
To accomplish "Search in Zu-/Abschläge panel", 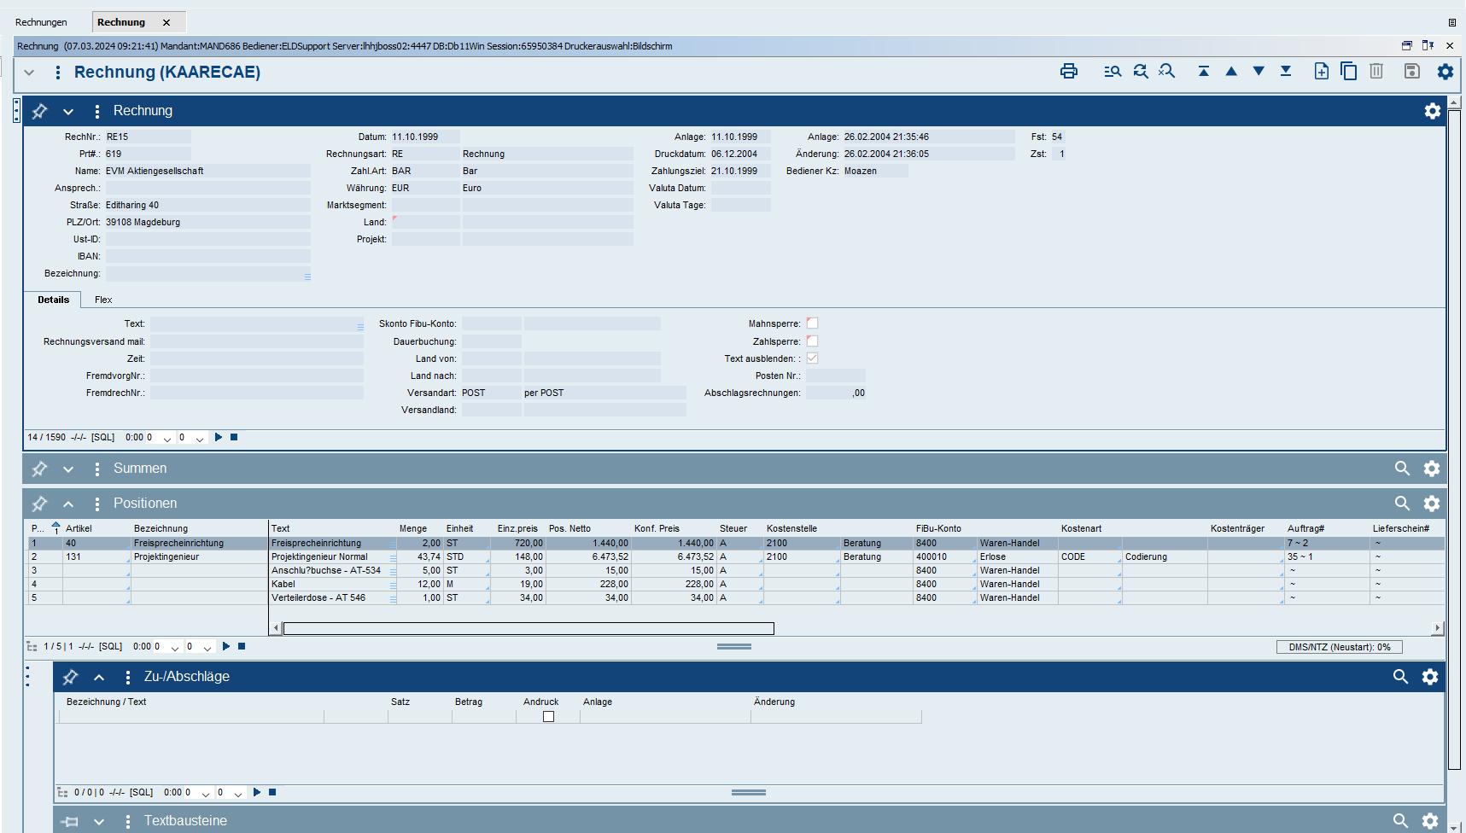I will [x=1400, y=677].
